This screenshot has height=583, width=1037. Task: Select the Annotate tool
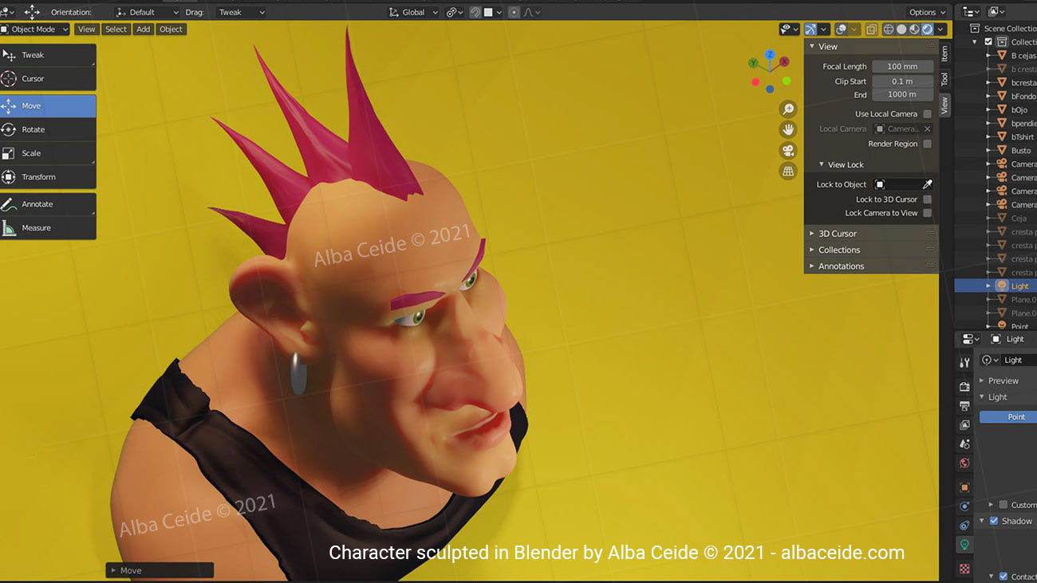pyautogui.click(x=48, y=204)
